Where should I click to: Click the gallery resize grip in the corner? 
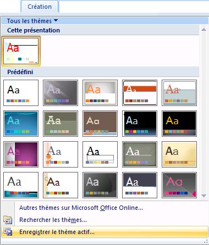click(206, 242)
